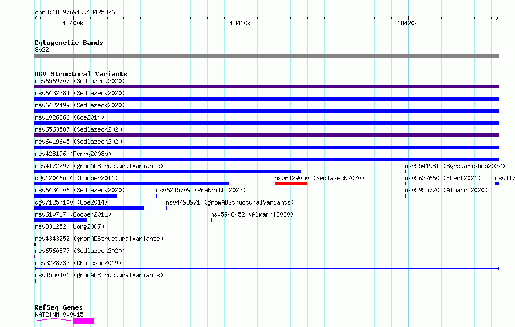Click the 18410k ruler tick label
This screenshot has width=515, height=327.
tap(240, 23)
